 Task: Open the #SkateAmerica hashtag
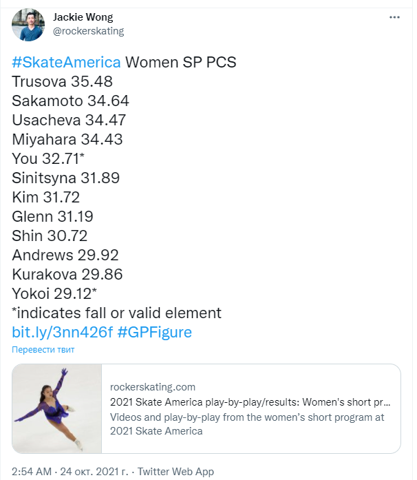[66, 62]
